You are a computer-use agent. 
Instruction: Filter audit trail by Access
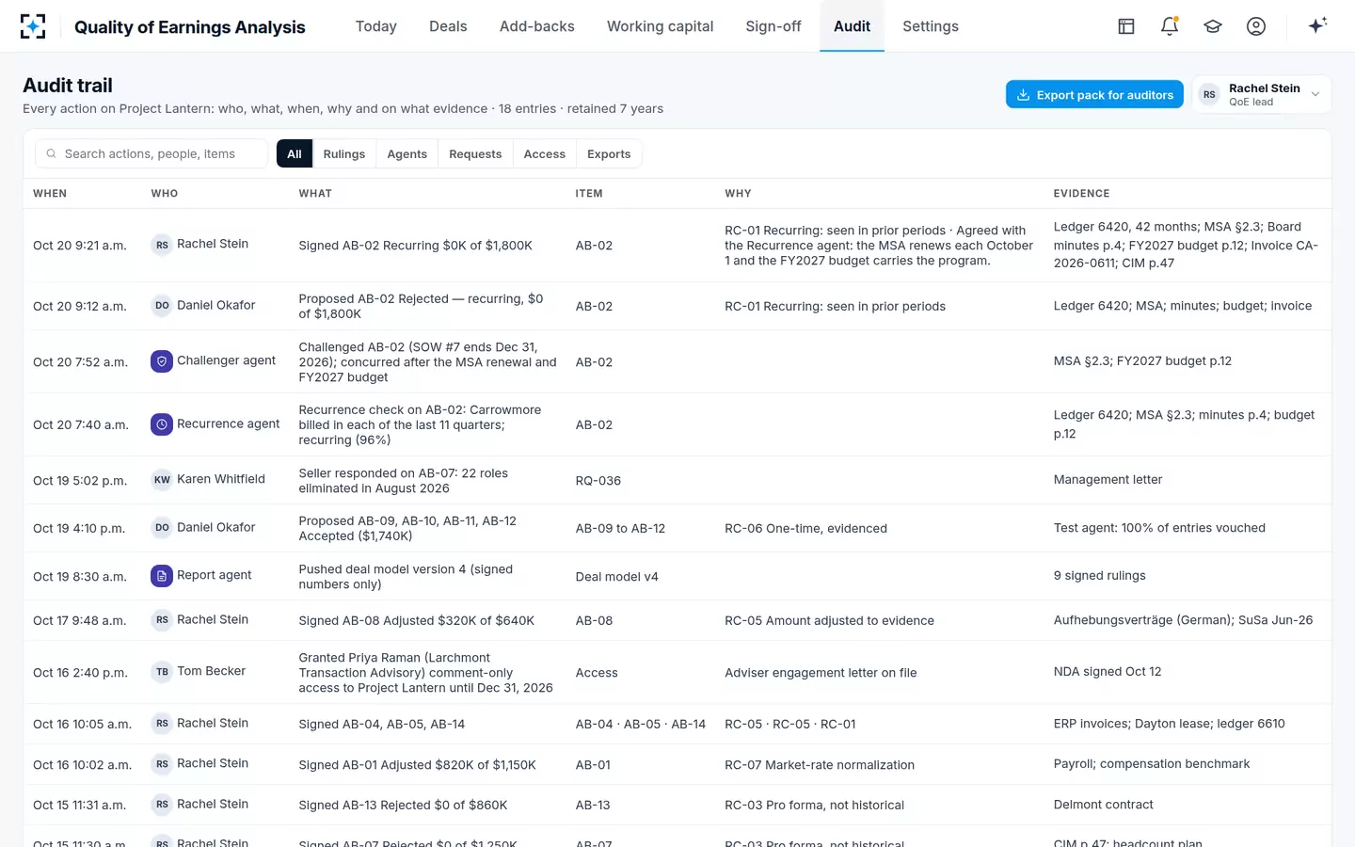(x=545, y=153)
